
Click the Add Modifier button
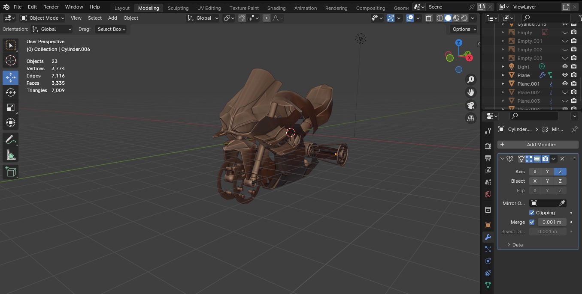click(538, 145)
